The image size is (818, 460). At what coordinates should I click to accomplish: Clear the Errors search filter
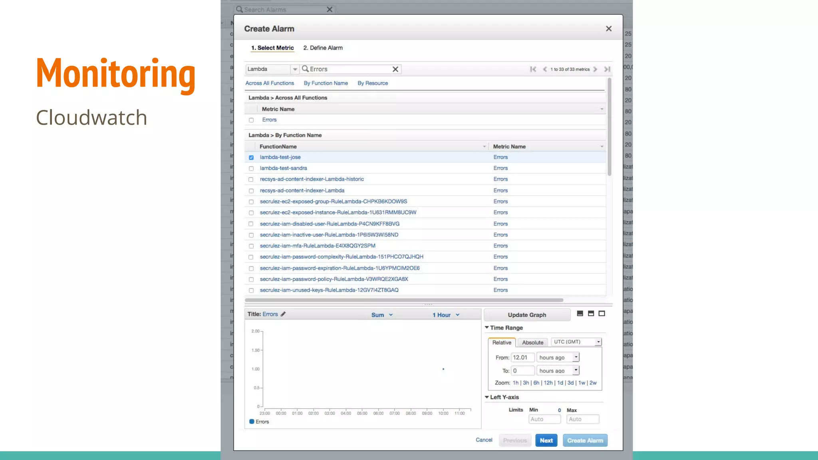[395, 69]
